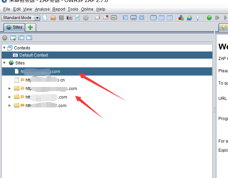Expand the second flagged .com folder site
The image size is (228, 178).
(10, 97)
